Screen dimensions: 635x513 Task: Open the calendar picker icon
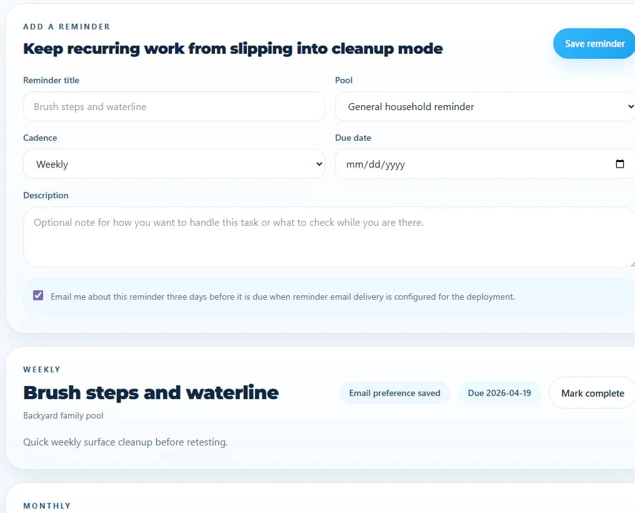[619, 164]
